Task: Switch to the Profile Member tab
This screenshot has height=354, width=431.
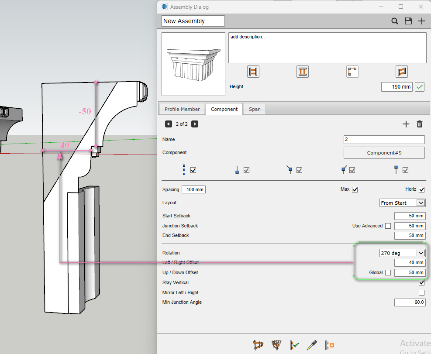Action: pyautogui.click(x=182, y=109)
